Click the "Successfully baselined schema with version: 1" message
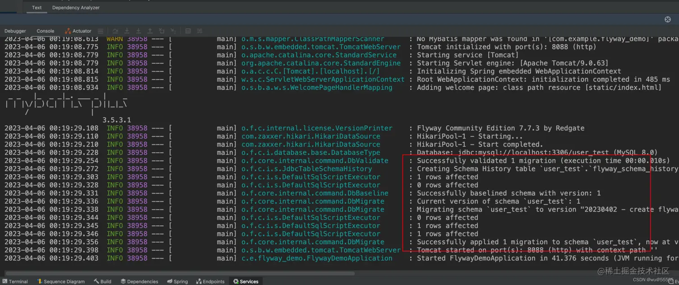Image resolution: width=679 pixels, height=285 pixels. 509,193
